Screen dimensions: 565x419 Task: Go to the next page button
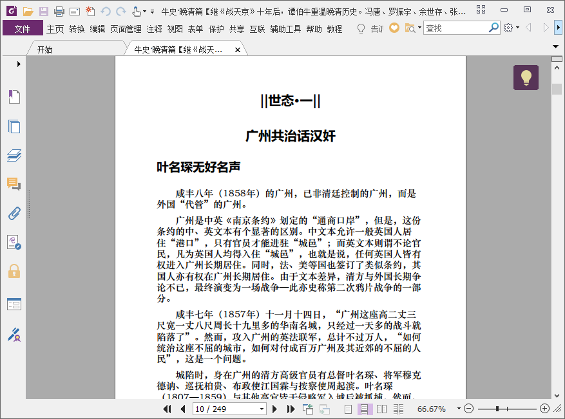tap(274, 409)
